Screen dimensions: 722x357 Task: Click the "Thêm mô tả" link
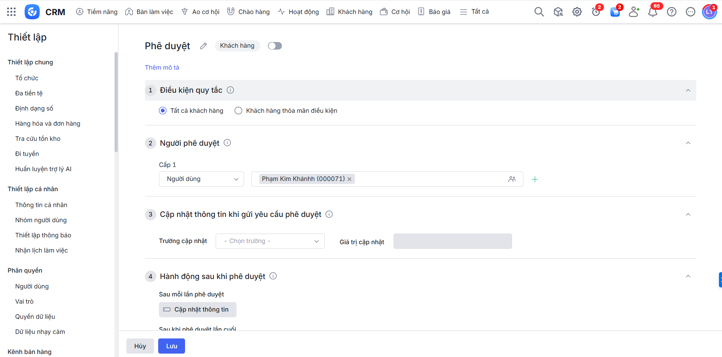pos(162,67)
